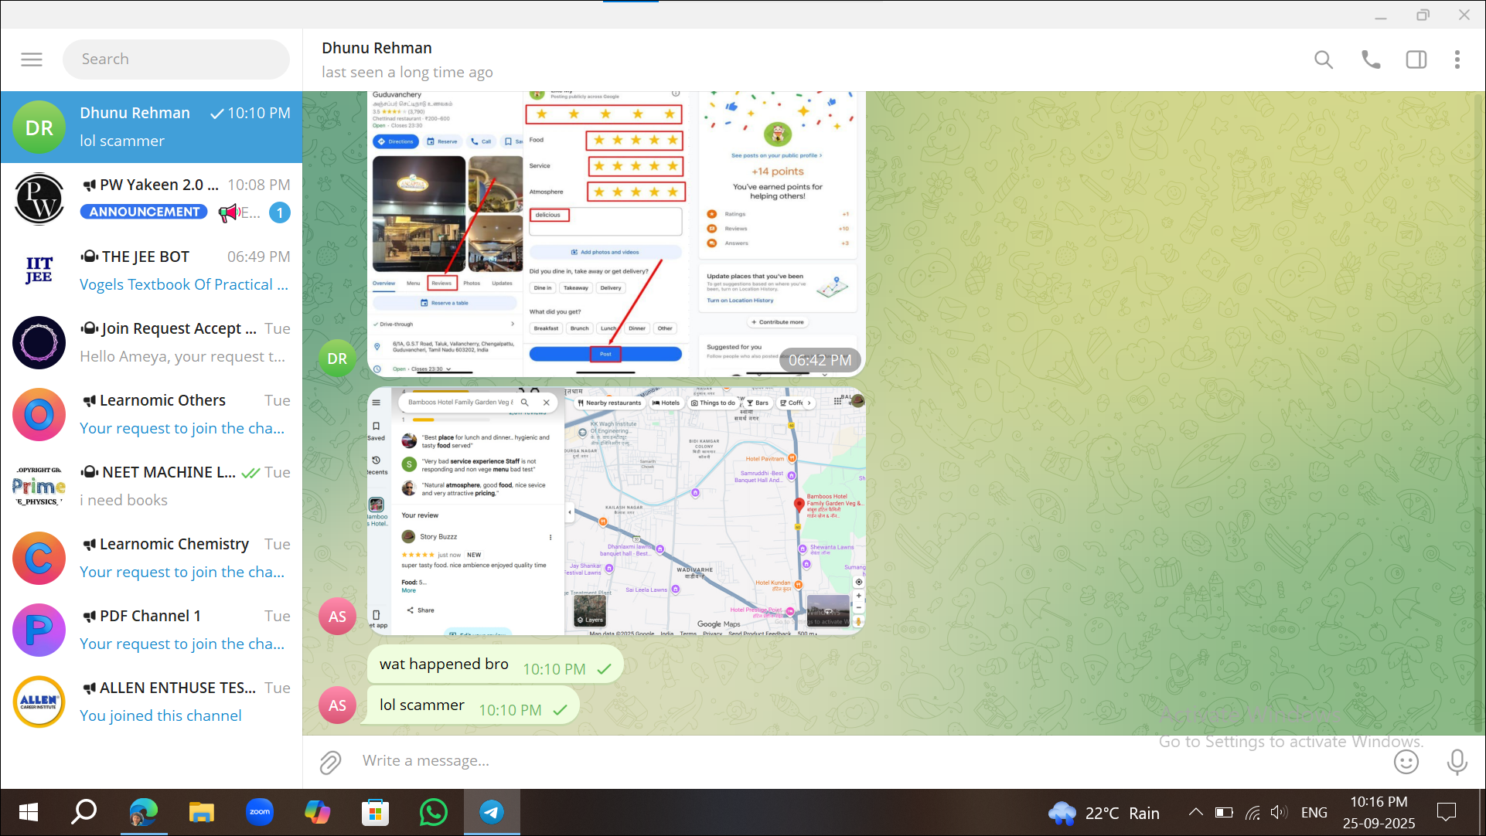Image resolution: width=1486 pixels, height=836 pixels.
Task: Open the three-dot chat options menu
Action: click(1457, 59)
